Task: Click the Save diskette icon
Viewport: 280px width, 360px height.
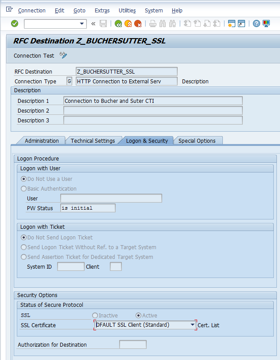Action: click(103, 23)
